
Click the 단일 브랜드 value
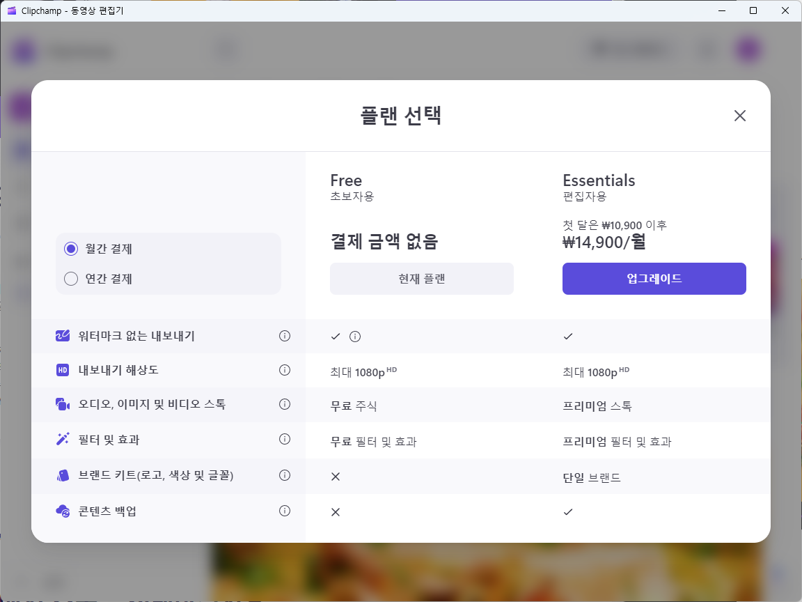pyautogui.click(x=592, y=478)
